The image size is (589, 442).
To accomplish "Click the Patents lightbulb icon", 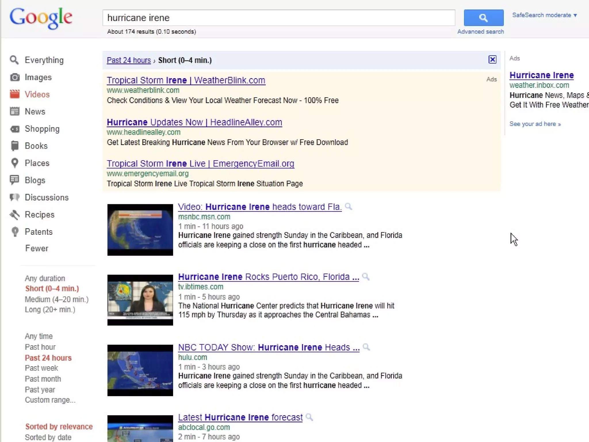I will (15, 232).
